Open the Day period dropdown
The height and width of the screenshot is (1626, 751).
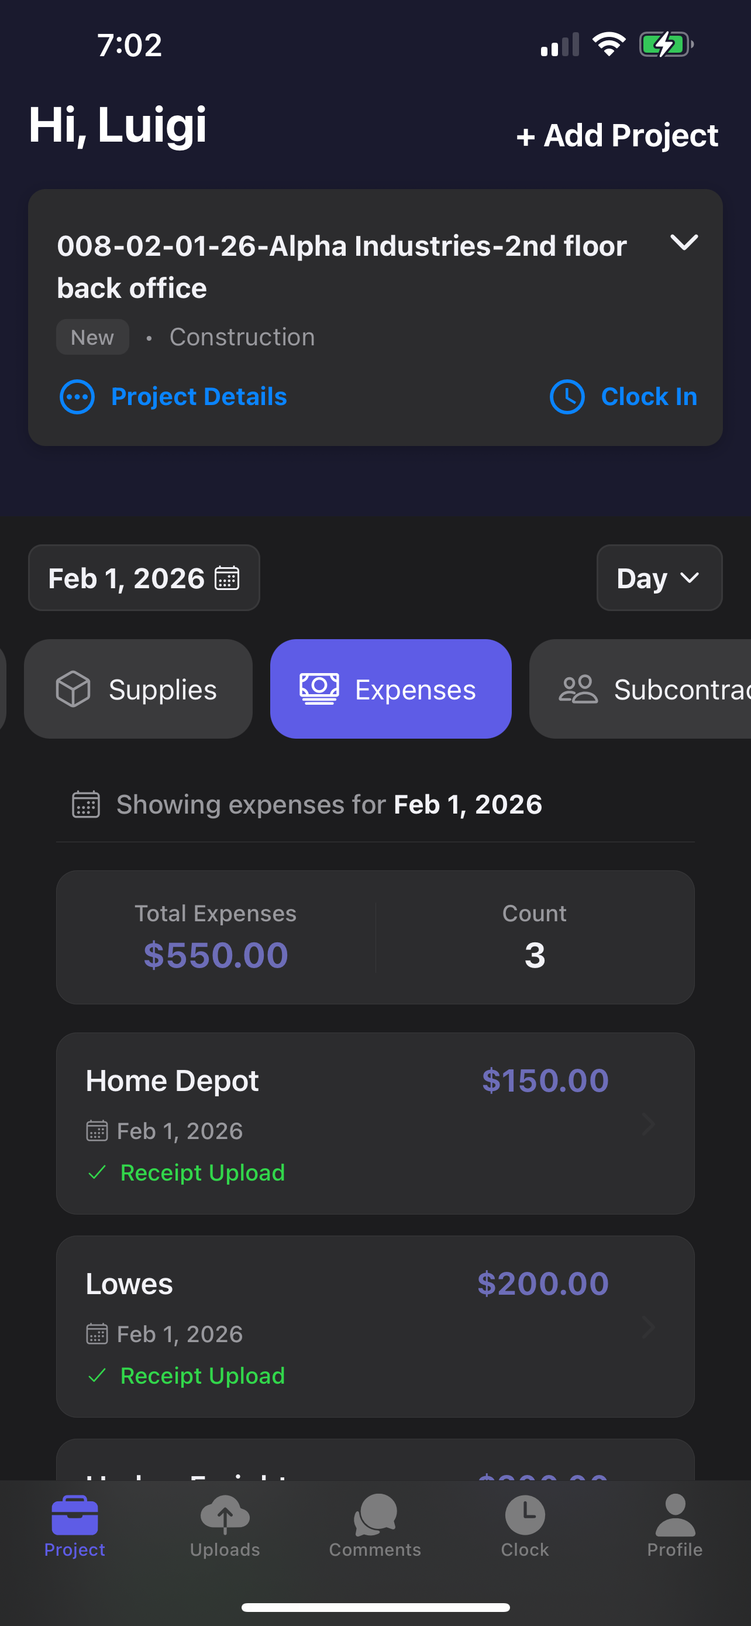[659, 578]
